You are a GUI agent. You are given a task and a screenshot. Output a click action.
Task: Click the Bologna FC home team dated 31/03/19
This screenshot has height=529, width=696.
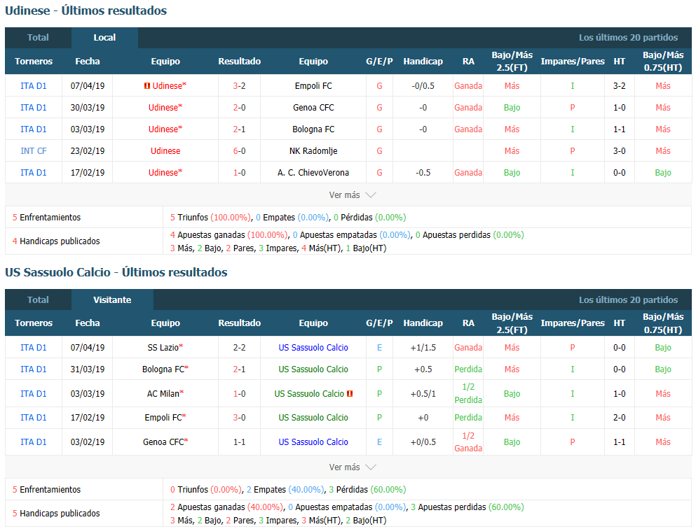pyautogui.click(x=165, y=369)
